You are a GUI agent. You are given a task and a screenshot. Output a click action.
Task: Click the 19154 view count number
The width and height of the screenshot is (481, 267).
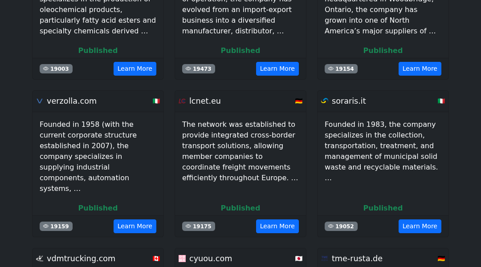coord(344,69)
